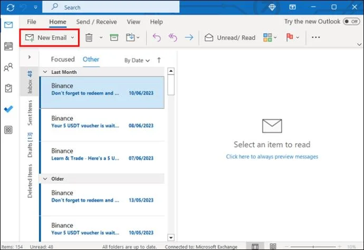Click the Unread/Read button
This screenshot has height=250, width=364.
(230, 37)
